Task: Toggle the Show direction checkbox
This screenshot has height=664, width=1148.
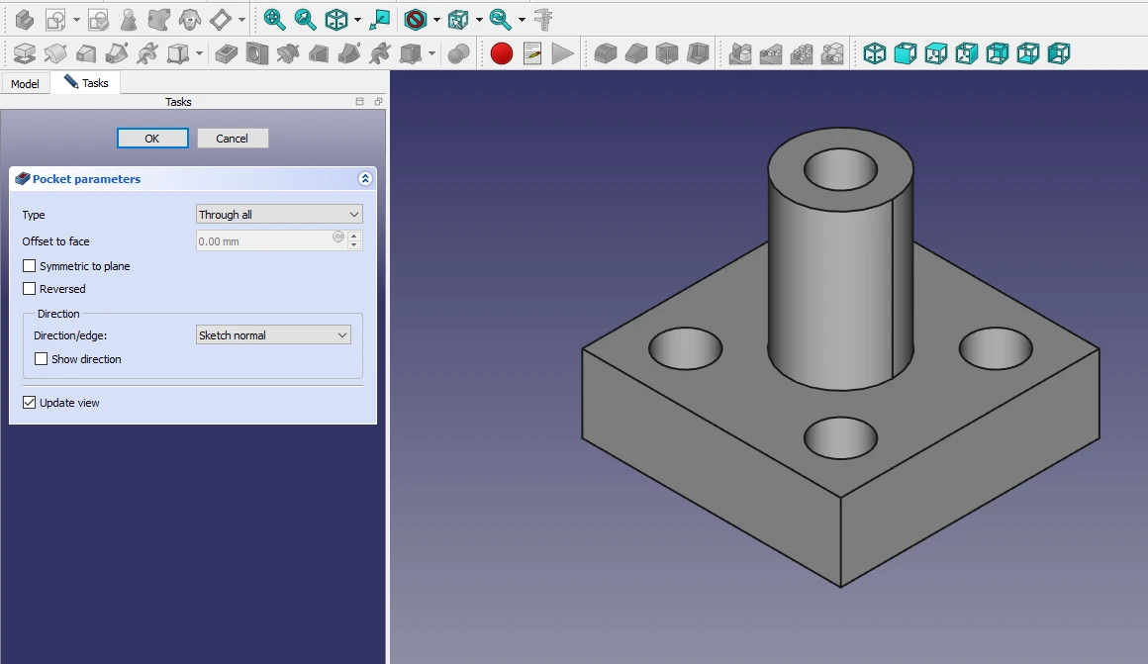Action: [42, 359]
